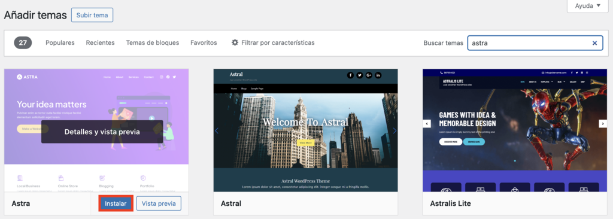Image resolution: width=613 pixels, height=219 pixels.
Task: Click Twitter icon in Astral preview
Action: tap(360, 75)
